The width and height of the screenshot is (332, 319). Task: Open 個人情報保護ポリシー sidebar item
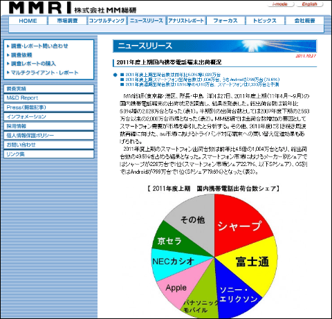click(49, 136)
